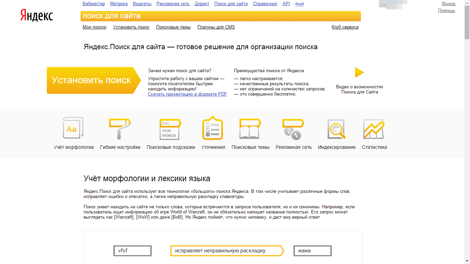Click the Рекламная сеть icon

pyautogui.click(x=293, y=129)
